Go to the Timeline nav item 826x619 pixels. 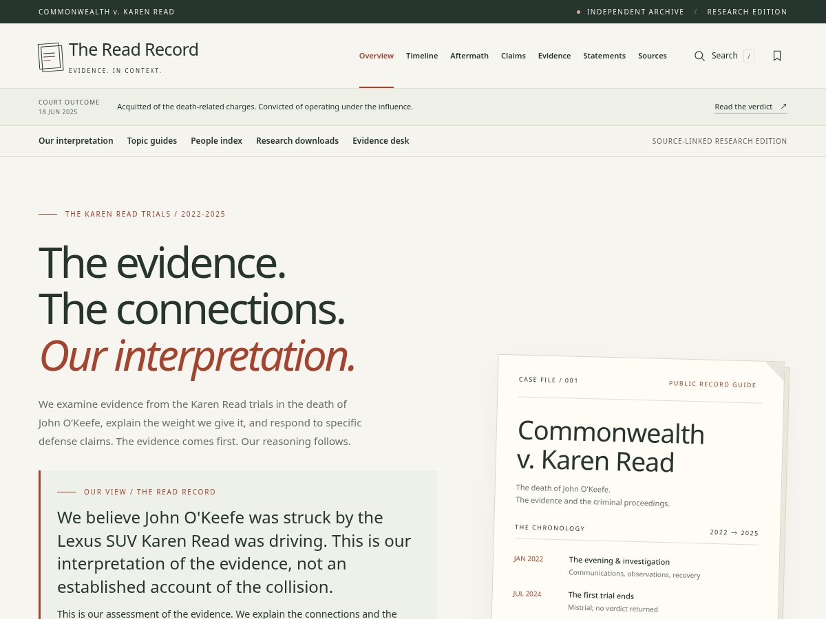422,56
